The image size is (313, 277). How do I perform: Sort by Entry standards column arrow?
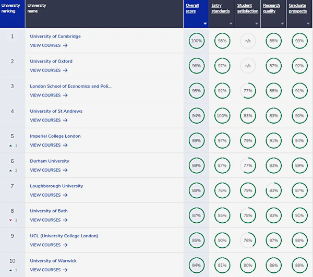[x=231, y=24]
